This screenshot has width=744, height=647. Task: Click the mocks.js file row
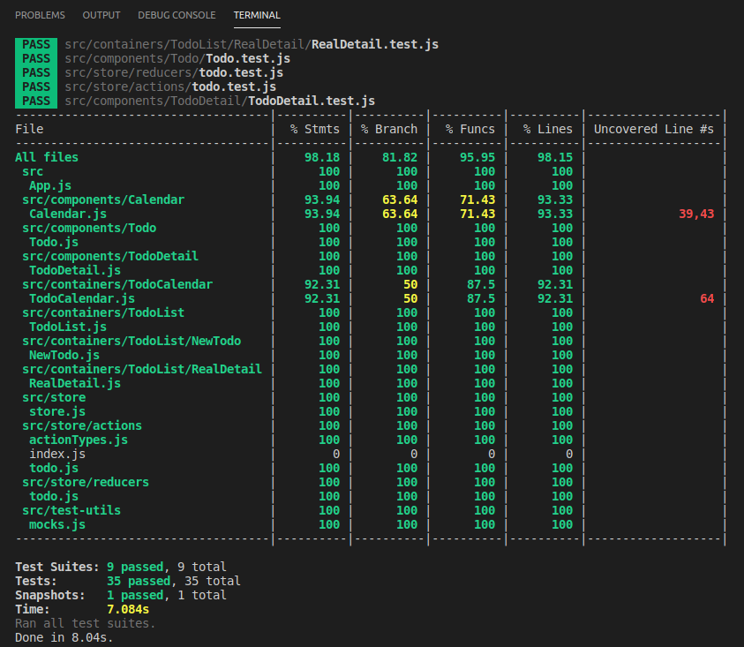57,524
